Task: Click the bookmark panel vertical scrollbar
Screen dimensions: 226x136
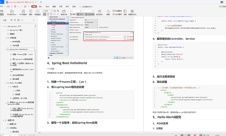Action: [x=35, y=39]
